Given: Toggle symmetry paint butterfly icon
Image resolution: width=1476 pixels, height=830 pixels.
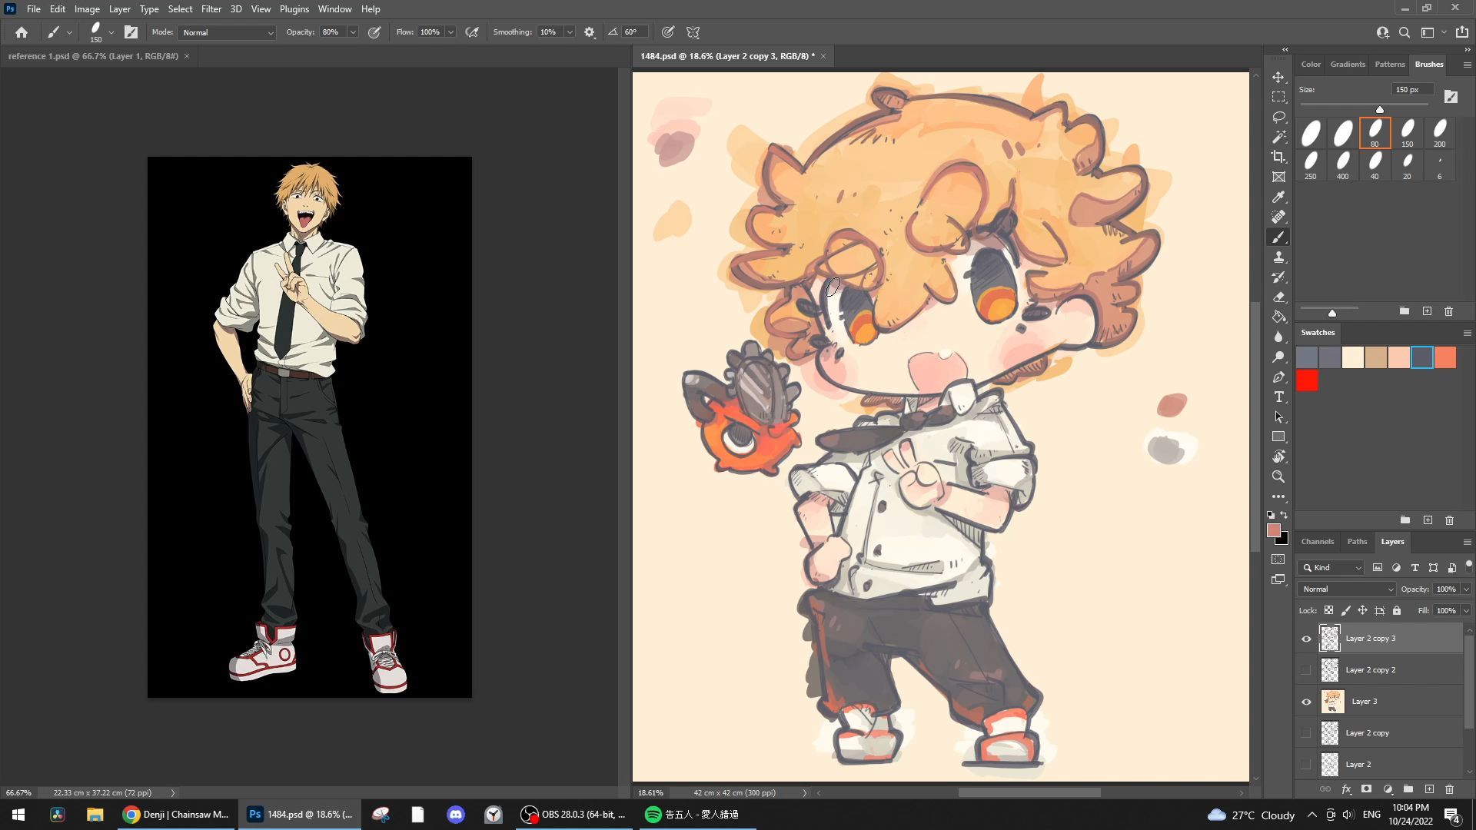Looking at the screenshot, I should (x=693, y=32).
